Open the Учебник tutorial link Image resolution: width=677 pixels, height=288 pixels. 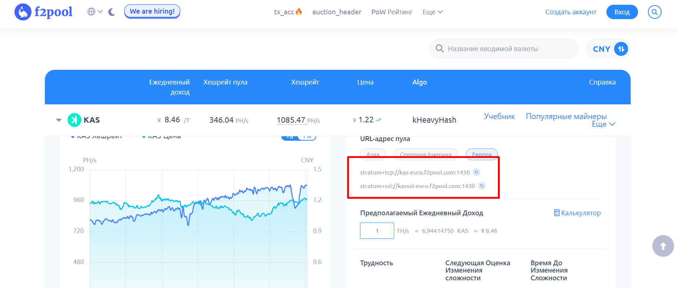coord(499,116)
